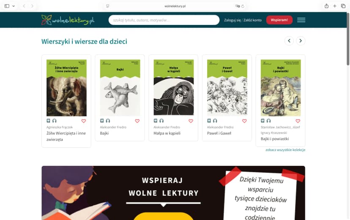
Task: Expand sidebar options dropdown arrow in Safari
Action: tap(14, 6)
